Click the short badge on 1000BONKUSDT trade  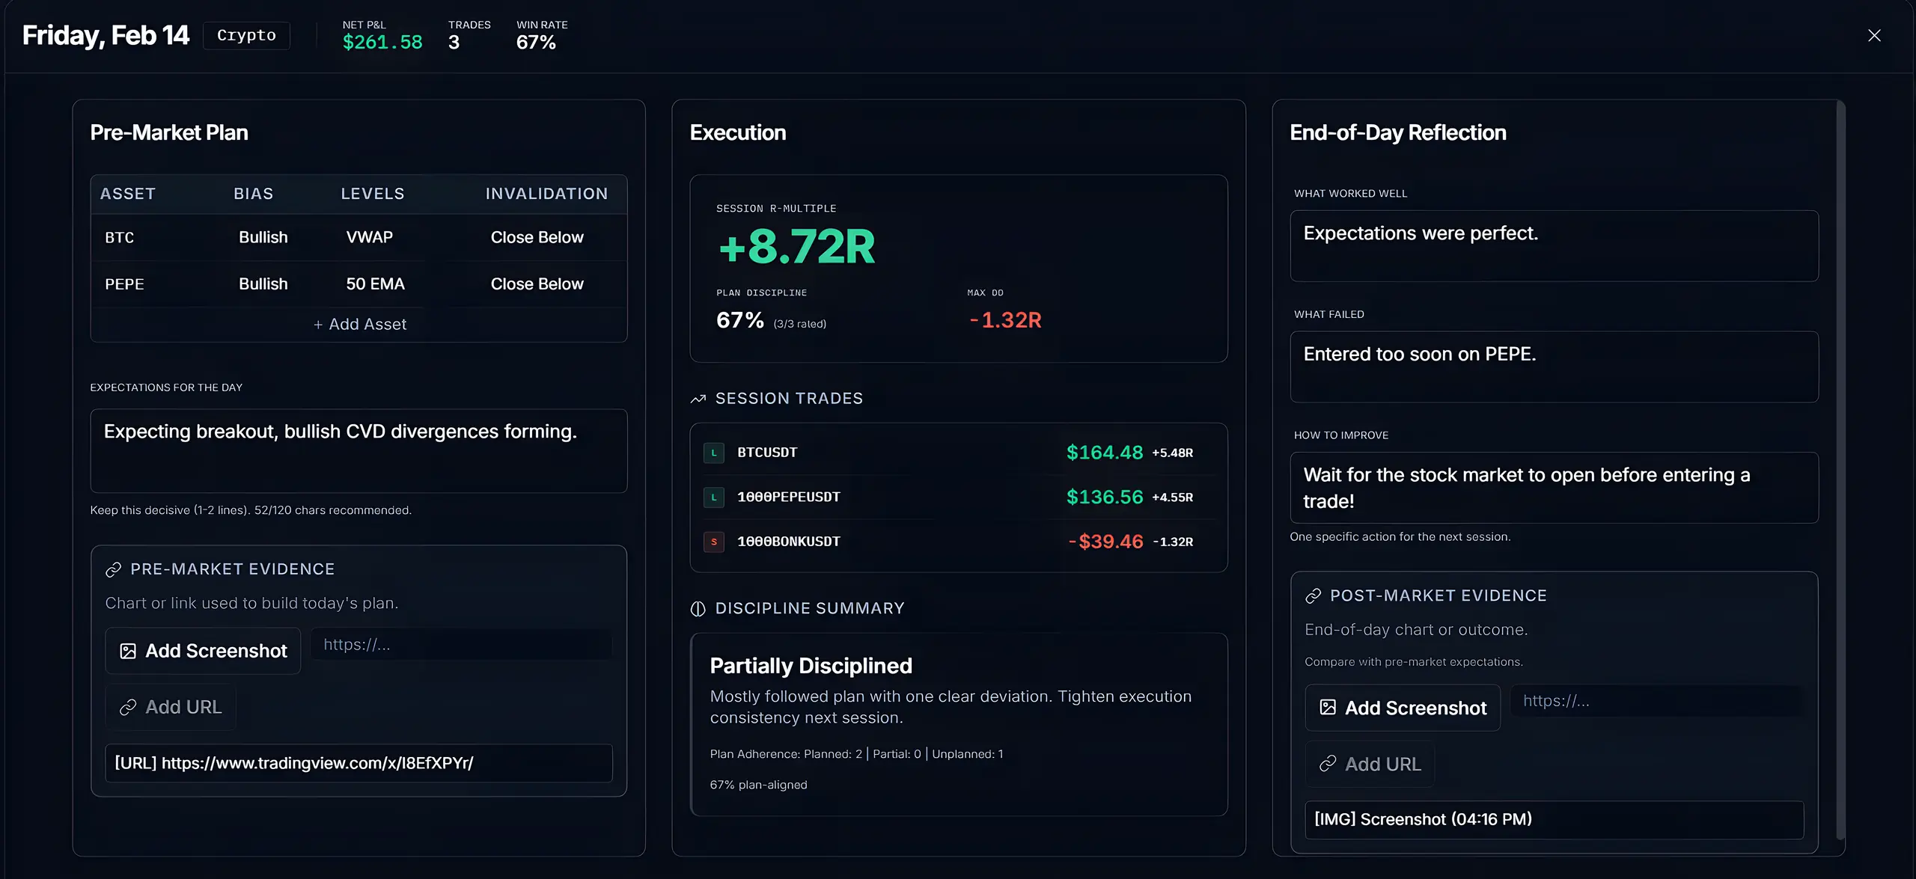(714, 542)
